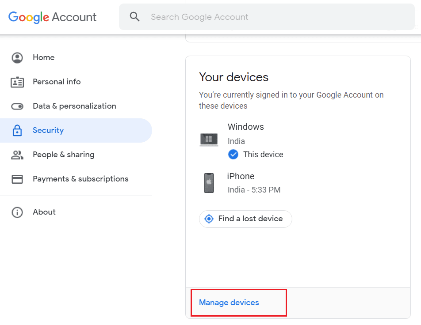Viewport: 421px width, 325px height.
Task: Open Payments & subscriptions page
Action: tap(80, 179)
